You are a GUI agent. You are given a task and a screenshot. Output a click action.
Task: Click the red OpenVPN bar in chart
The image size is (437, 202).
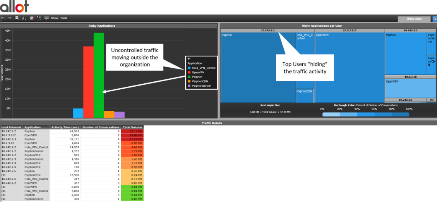coord(88,82)
